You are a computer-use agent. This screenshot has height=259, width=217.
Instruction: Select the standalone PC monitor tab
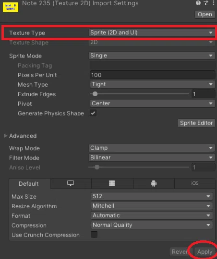pyautogui.click(x=71, y=183)
